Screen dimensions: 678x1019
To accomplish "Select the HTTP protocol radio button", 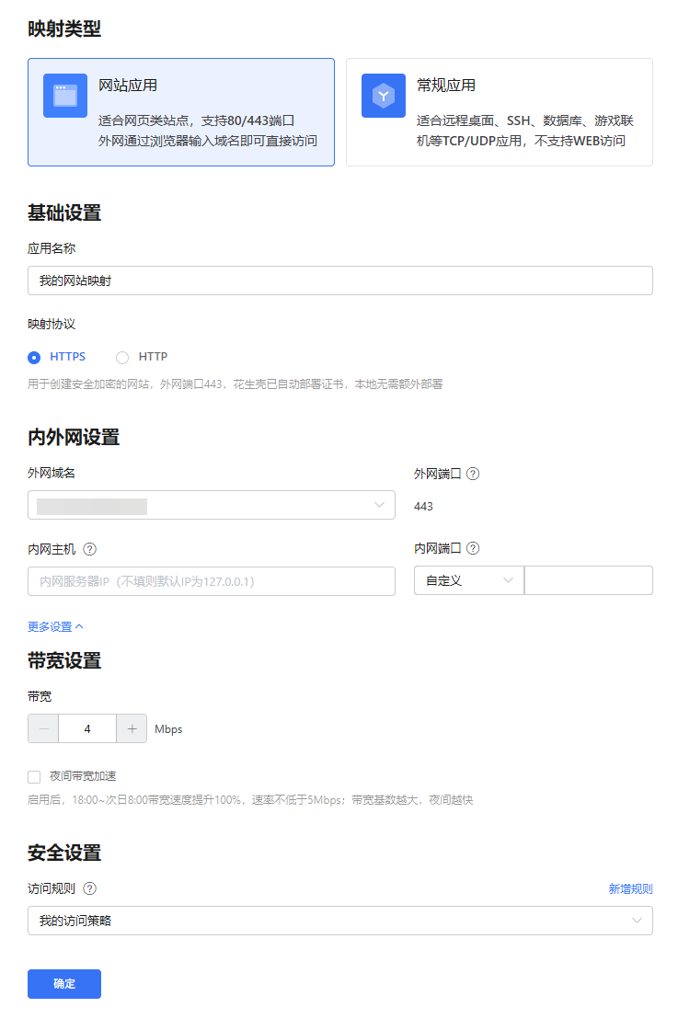I will 122,358.
